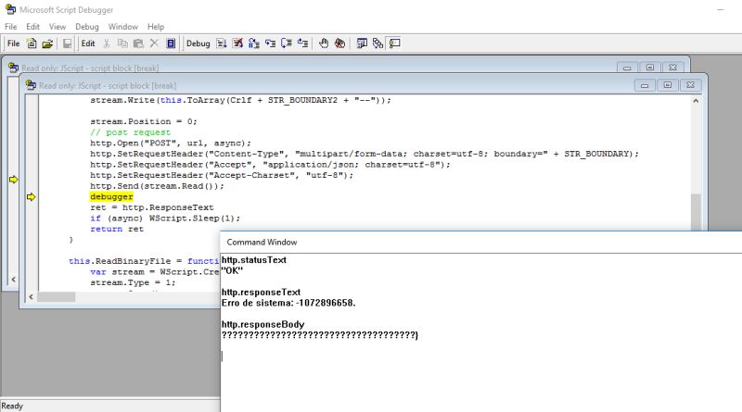
Task: Click 'Erro de sistema: -1072896658.' line
Action: tap(288, 303)
